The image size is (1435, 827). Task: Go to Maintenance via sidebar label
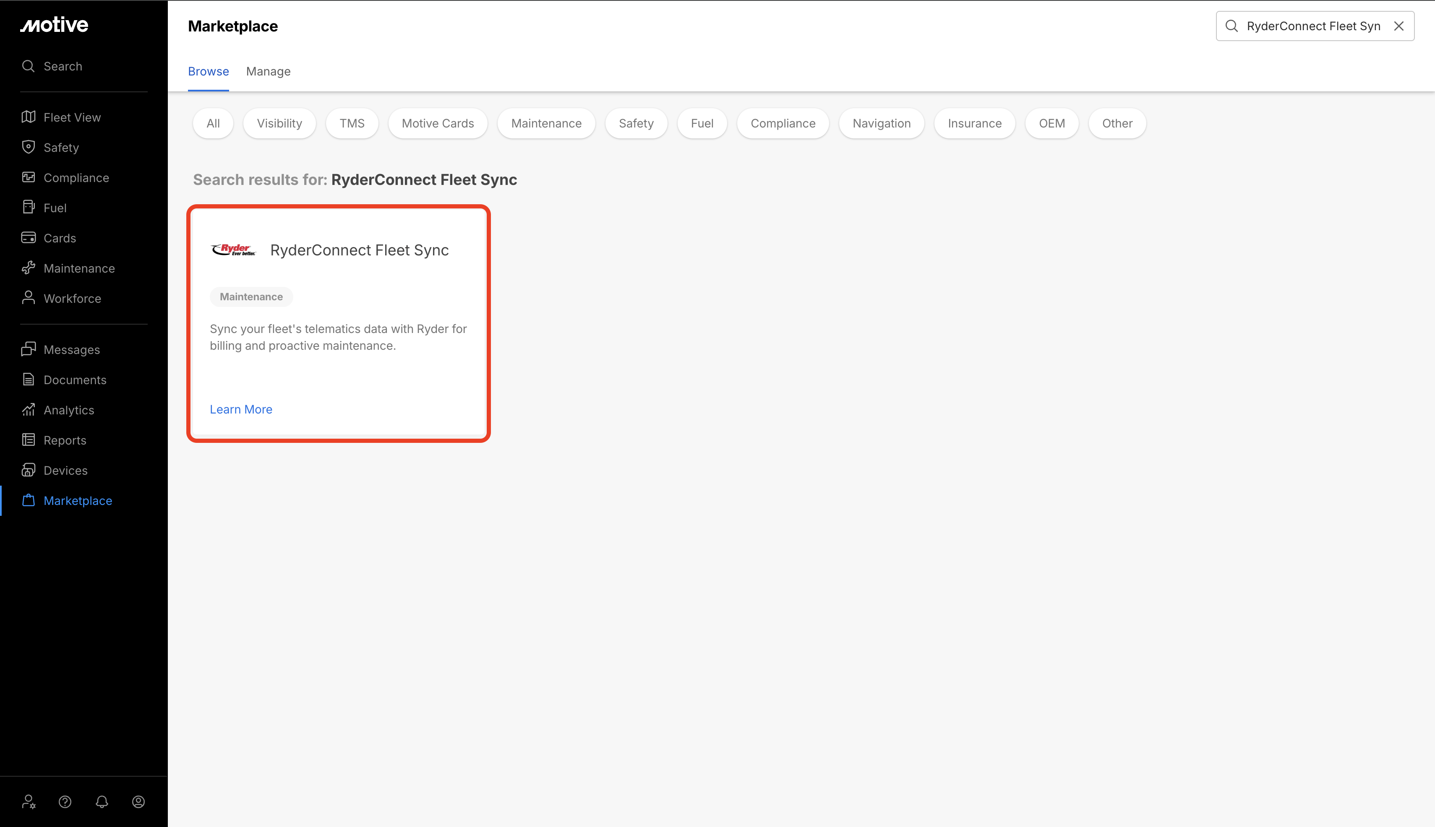79,268
